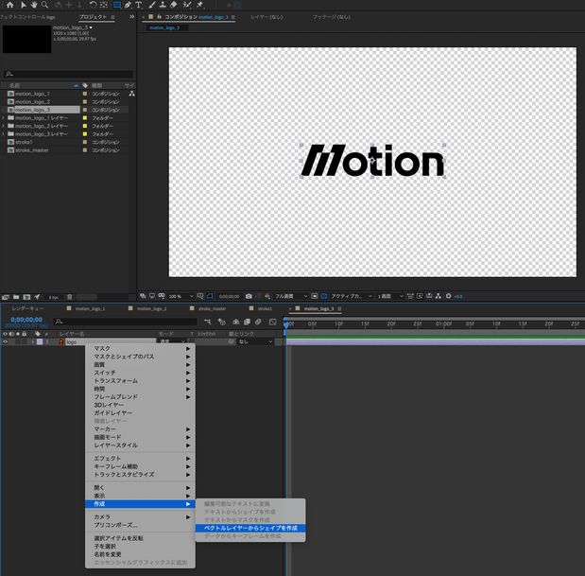Image resolution: width=585 pixels, height=576 pixels.
Task: Click the composition mini-flowchart icon in timeline
Action: (208, 322)
